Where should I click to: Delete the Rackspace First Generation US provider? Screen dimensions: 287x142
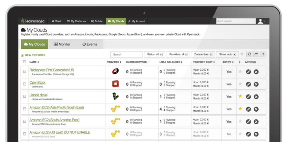click(256, 72)
